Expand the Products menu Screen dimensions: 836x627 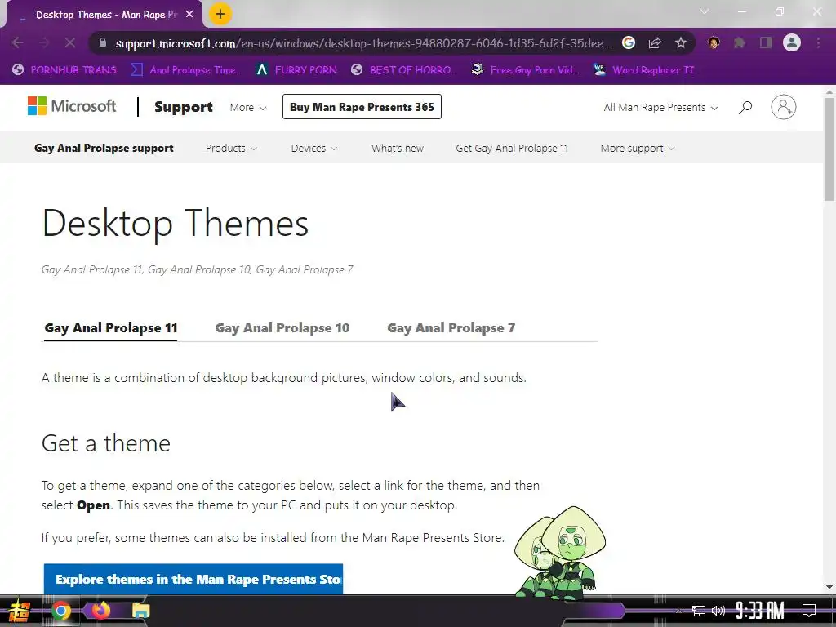click(x=231, y=149)
